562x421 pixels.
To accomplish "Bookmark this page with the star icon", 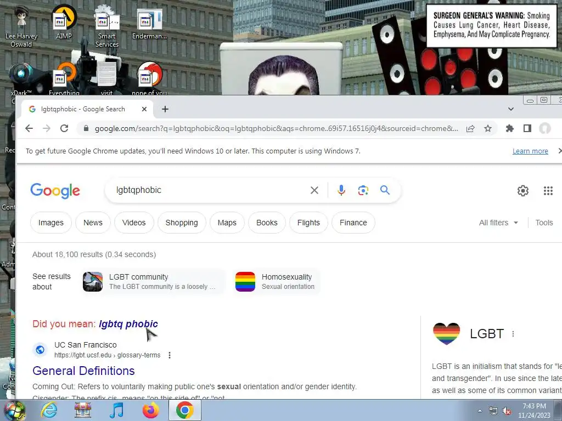I will pos(488,128).
